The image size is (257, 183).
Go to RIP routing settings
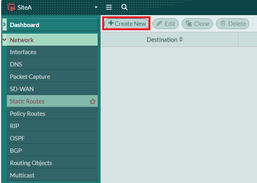[x=52, y=126]
